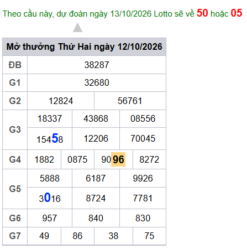Select the G7 row label
The width and height of the screenshot is (247, 249).
click(15, 236)
